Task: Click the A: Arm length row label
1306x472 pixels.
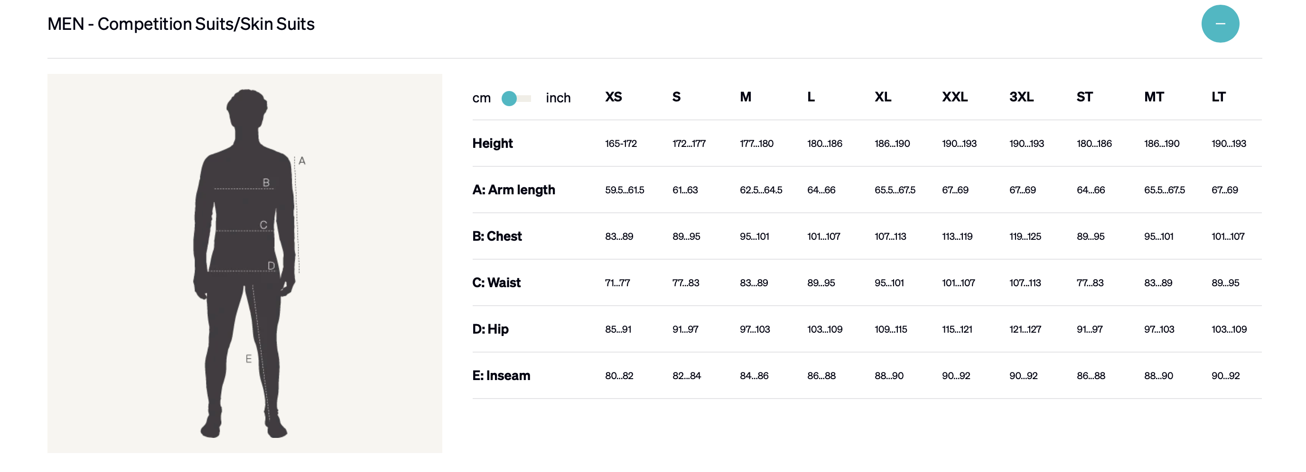Action: click(513, 190)
